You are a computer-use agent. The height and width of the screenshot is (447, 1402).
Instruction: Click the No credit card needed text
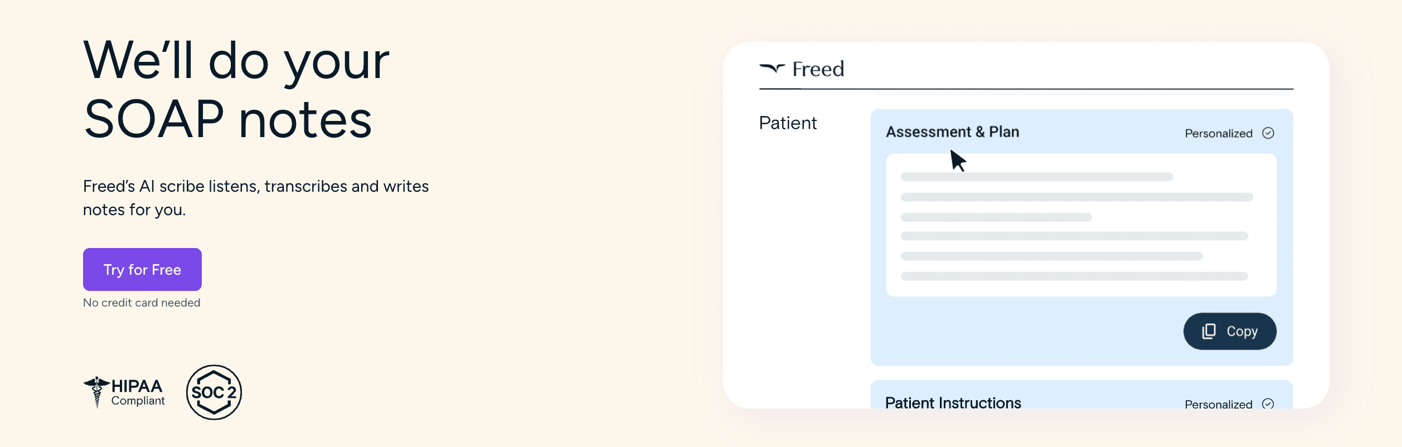[x=142, y=303]
